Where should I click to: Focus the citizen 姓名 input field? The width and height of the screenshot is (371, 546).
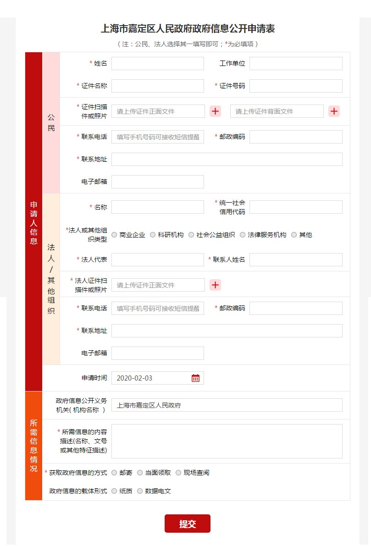pos(157,64)
